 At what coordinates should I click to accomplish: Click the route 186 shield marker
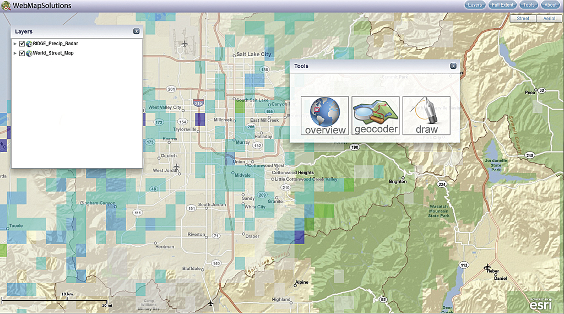(x=265, y=69)
